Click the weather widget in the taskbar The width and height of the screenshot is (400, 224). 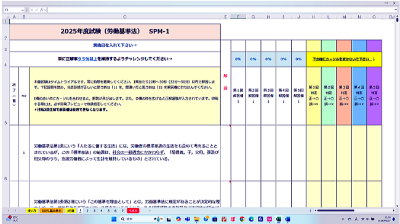tap(12, 219)
